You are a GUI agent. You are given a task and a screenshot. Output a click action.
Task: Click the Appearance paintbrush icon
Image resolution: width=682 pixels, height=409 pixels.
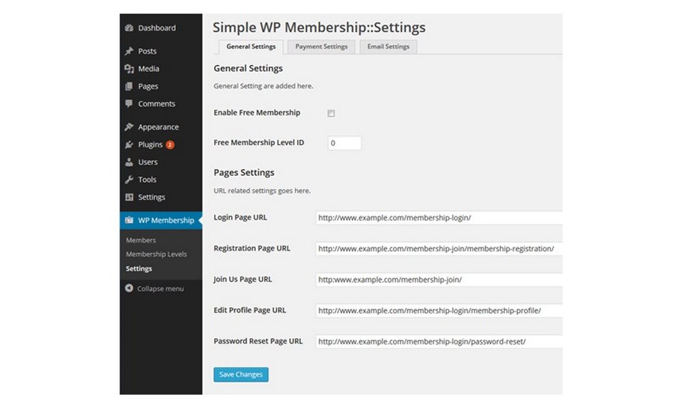129,127
